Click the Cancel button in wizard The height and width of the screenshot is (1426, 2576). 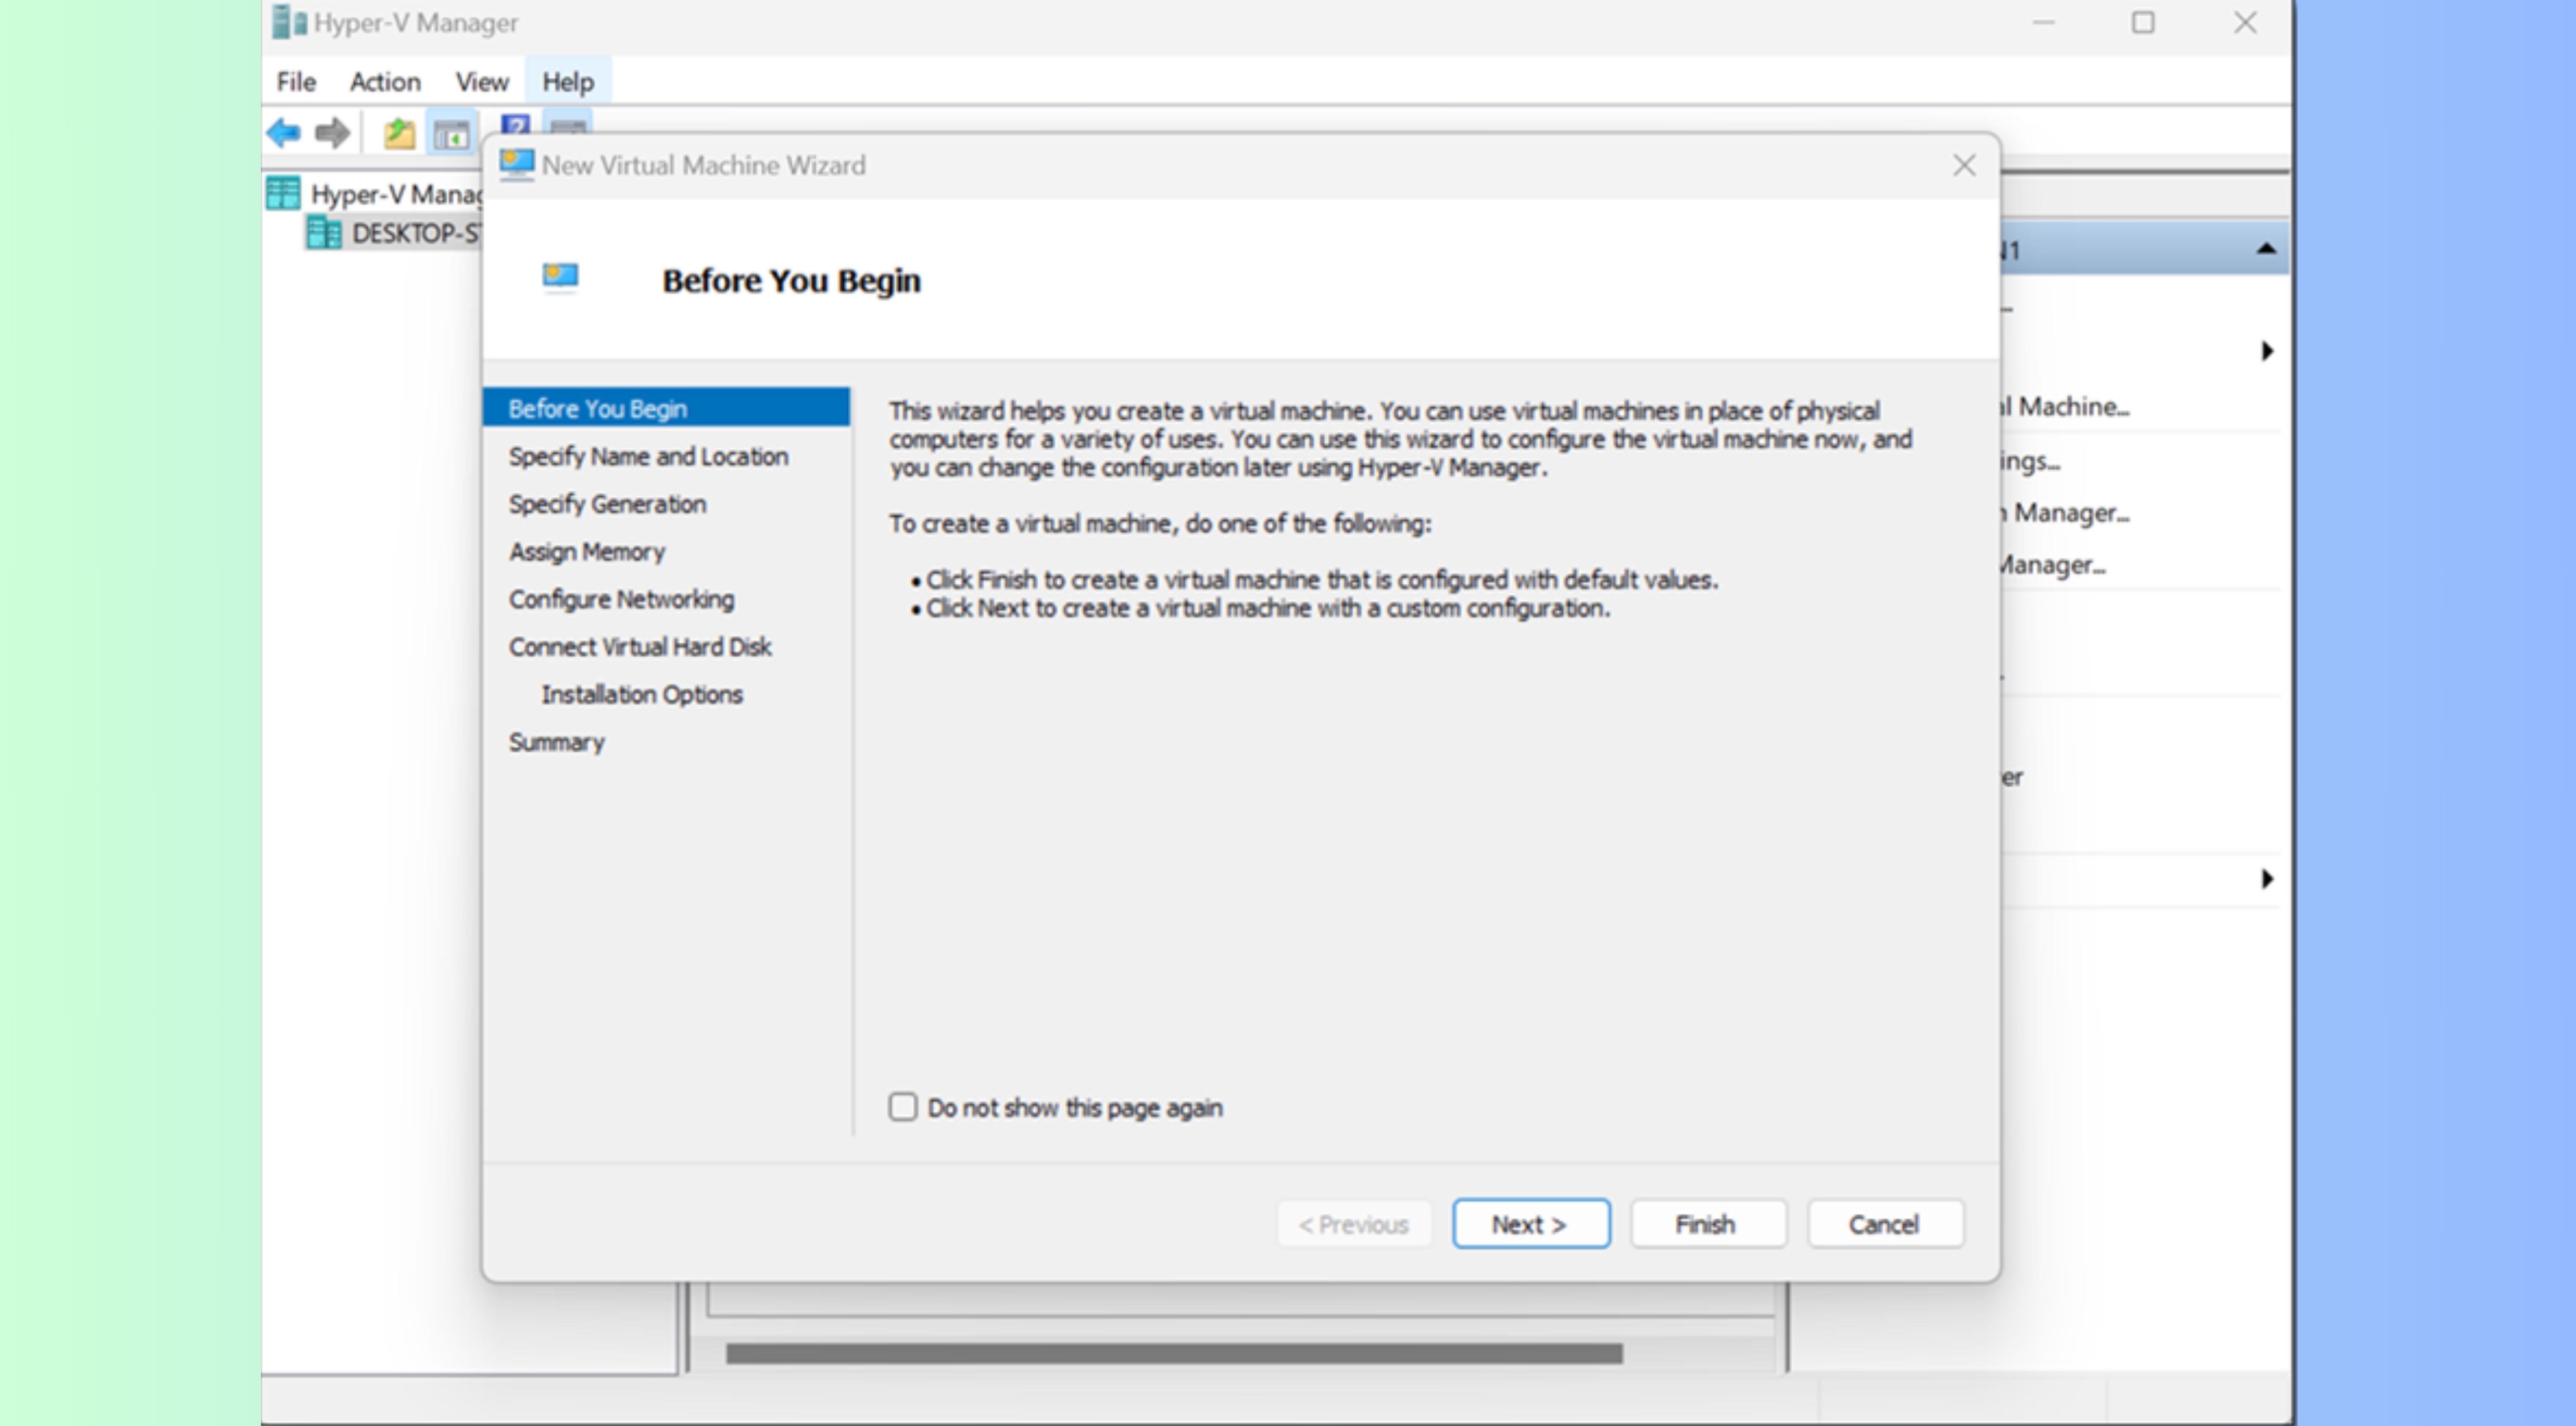pyautogui.click(x=1885, y=1224)
